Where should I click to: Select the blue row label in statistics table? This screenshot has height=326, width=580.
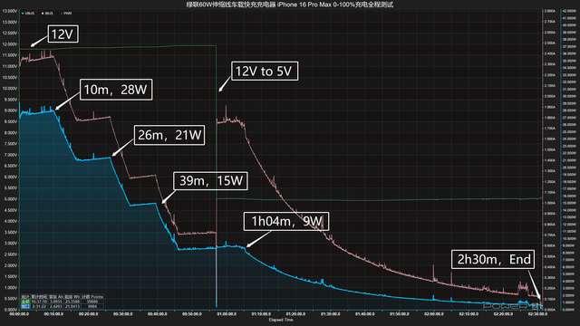pyautogui.click(x=25, y=306)
